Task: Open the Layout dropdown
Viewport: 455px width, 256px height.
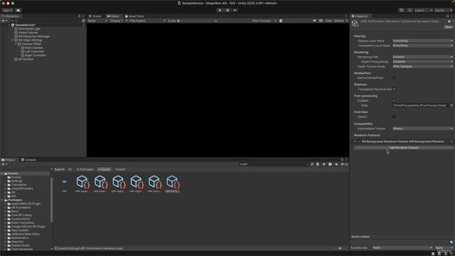Action: coord(444,10)
